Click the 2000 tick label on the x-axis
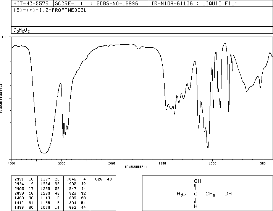The height and width of the screenshot is (211, 273). pyautogui.click(x=112, y=163)
